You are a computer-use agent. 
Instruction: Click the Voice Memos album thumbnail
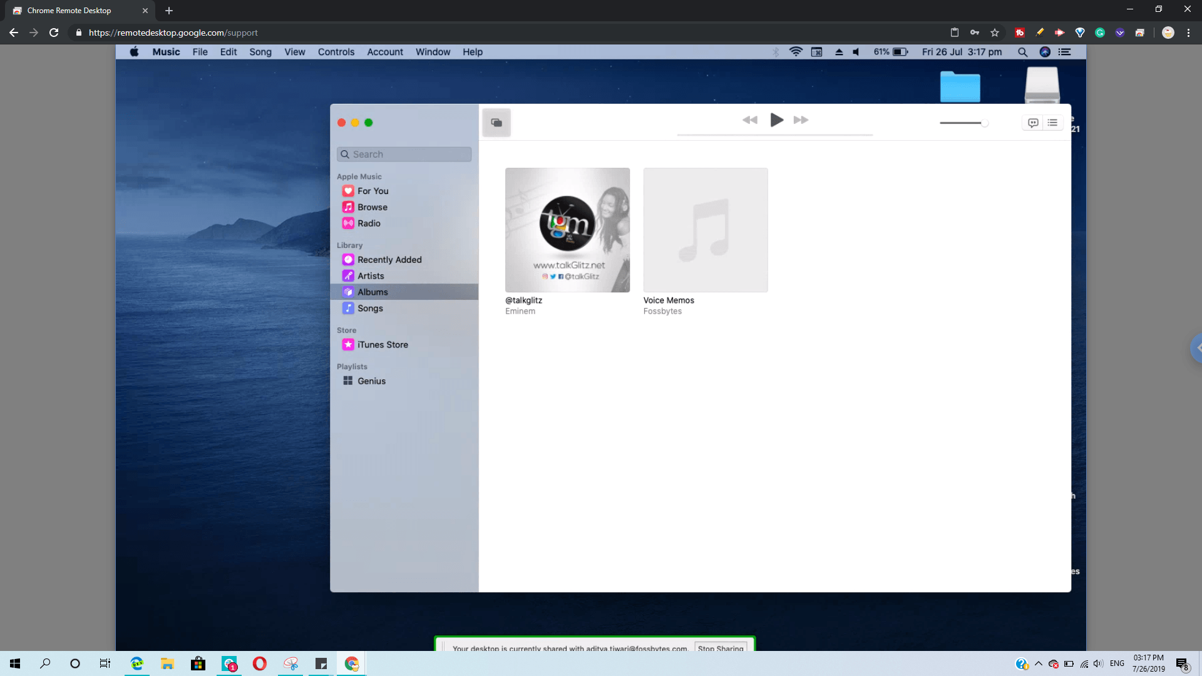point(705,230)
